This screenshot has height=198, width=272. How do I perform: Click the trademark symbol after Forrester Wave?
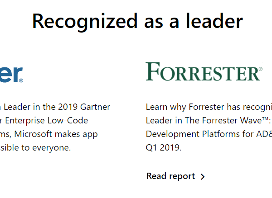(265, 118)
